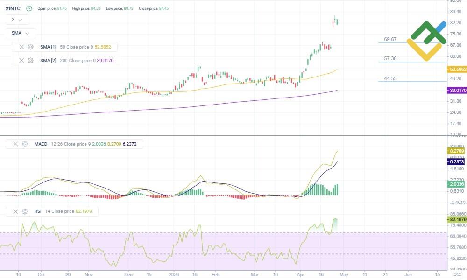Click the 2026 label on time axis
467x280 pixels.
pyautogui.click(x=174, y=275)
